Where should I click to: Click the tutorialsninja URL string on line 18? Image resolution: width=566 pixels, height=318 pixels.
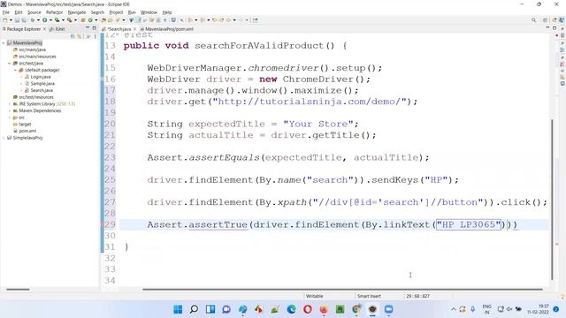[310, 102]
